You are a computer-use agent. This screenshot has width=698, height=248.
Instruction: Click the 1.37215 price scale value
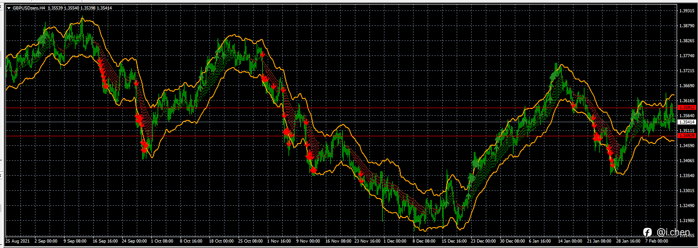pyautogui.click(x=687, y=71)
